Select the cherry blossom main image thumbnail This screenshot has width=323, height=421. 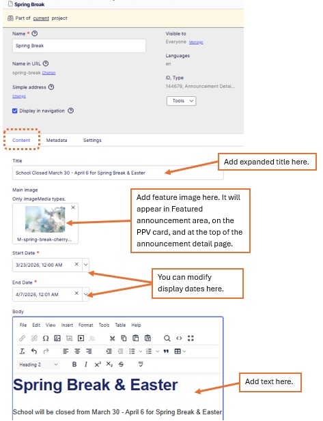[45, 219]
